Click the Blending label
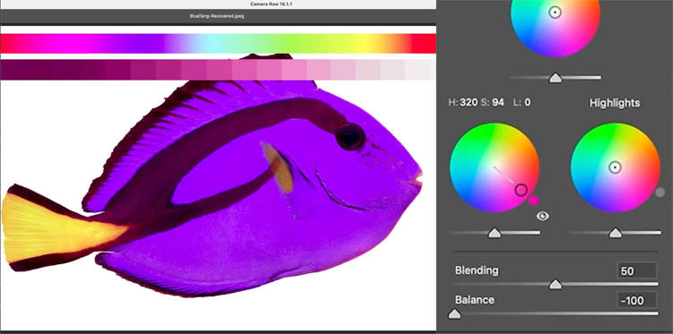The image size is (673, 334). [476, 270]
